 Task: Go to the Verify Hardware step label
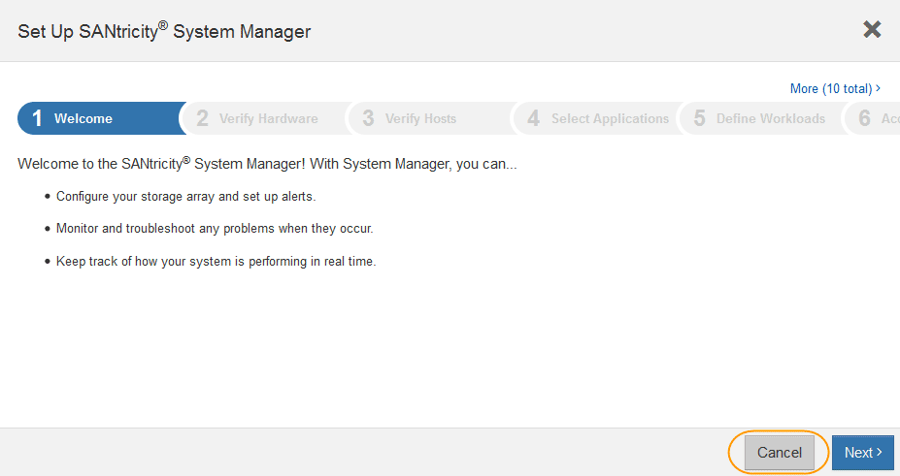[x=268, y=118]
